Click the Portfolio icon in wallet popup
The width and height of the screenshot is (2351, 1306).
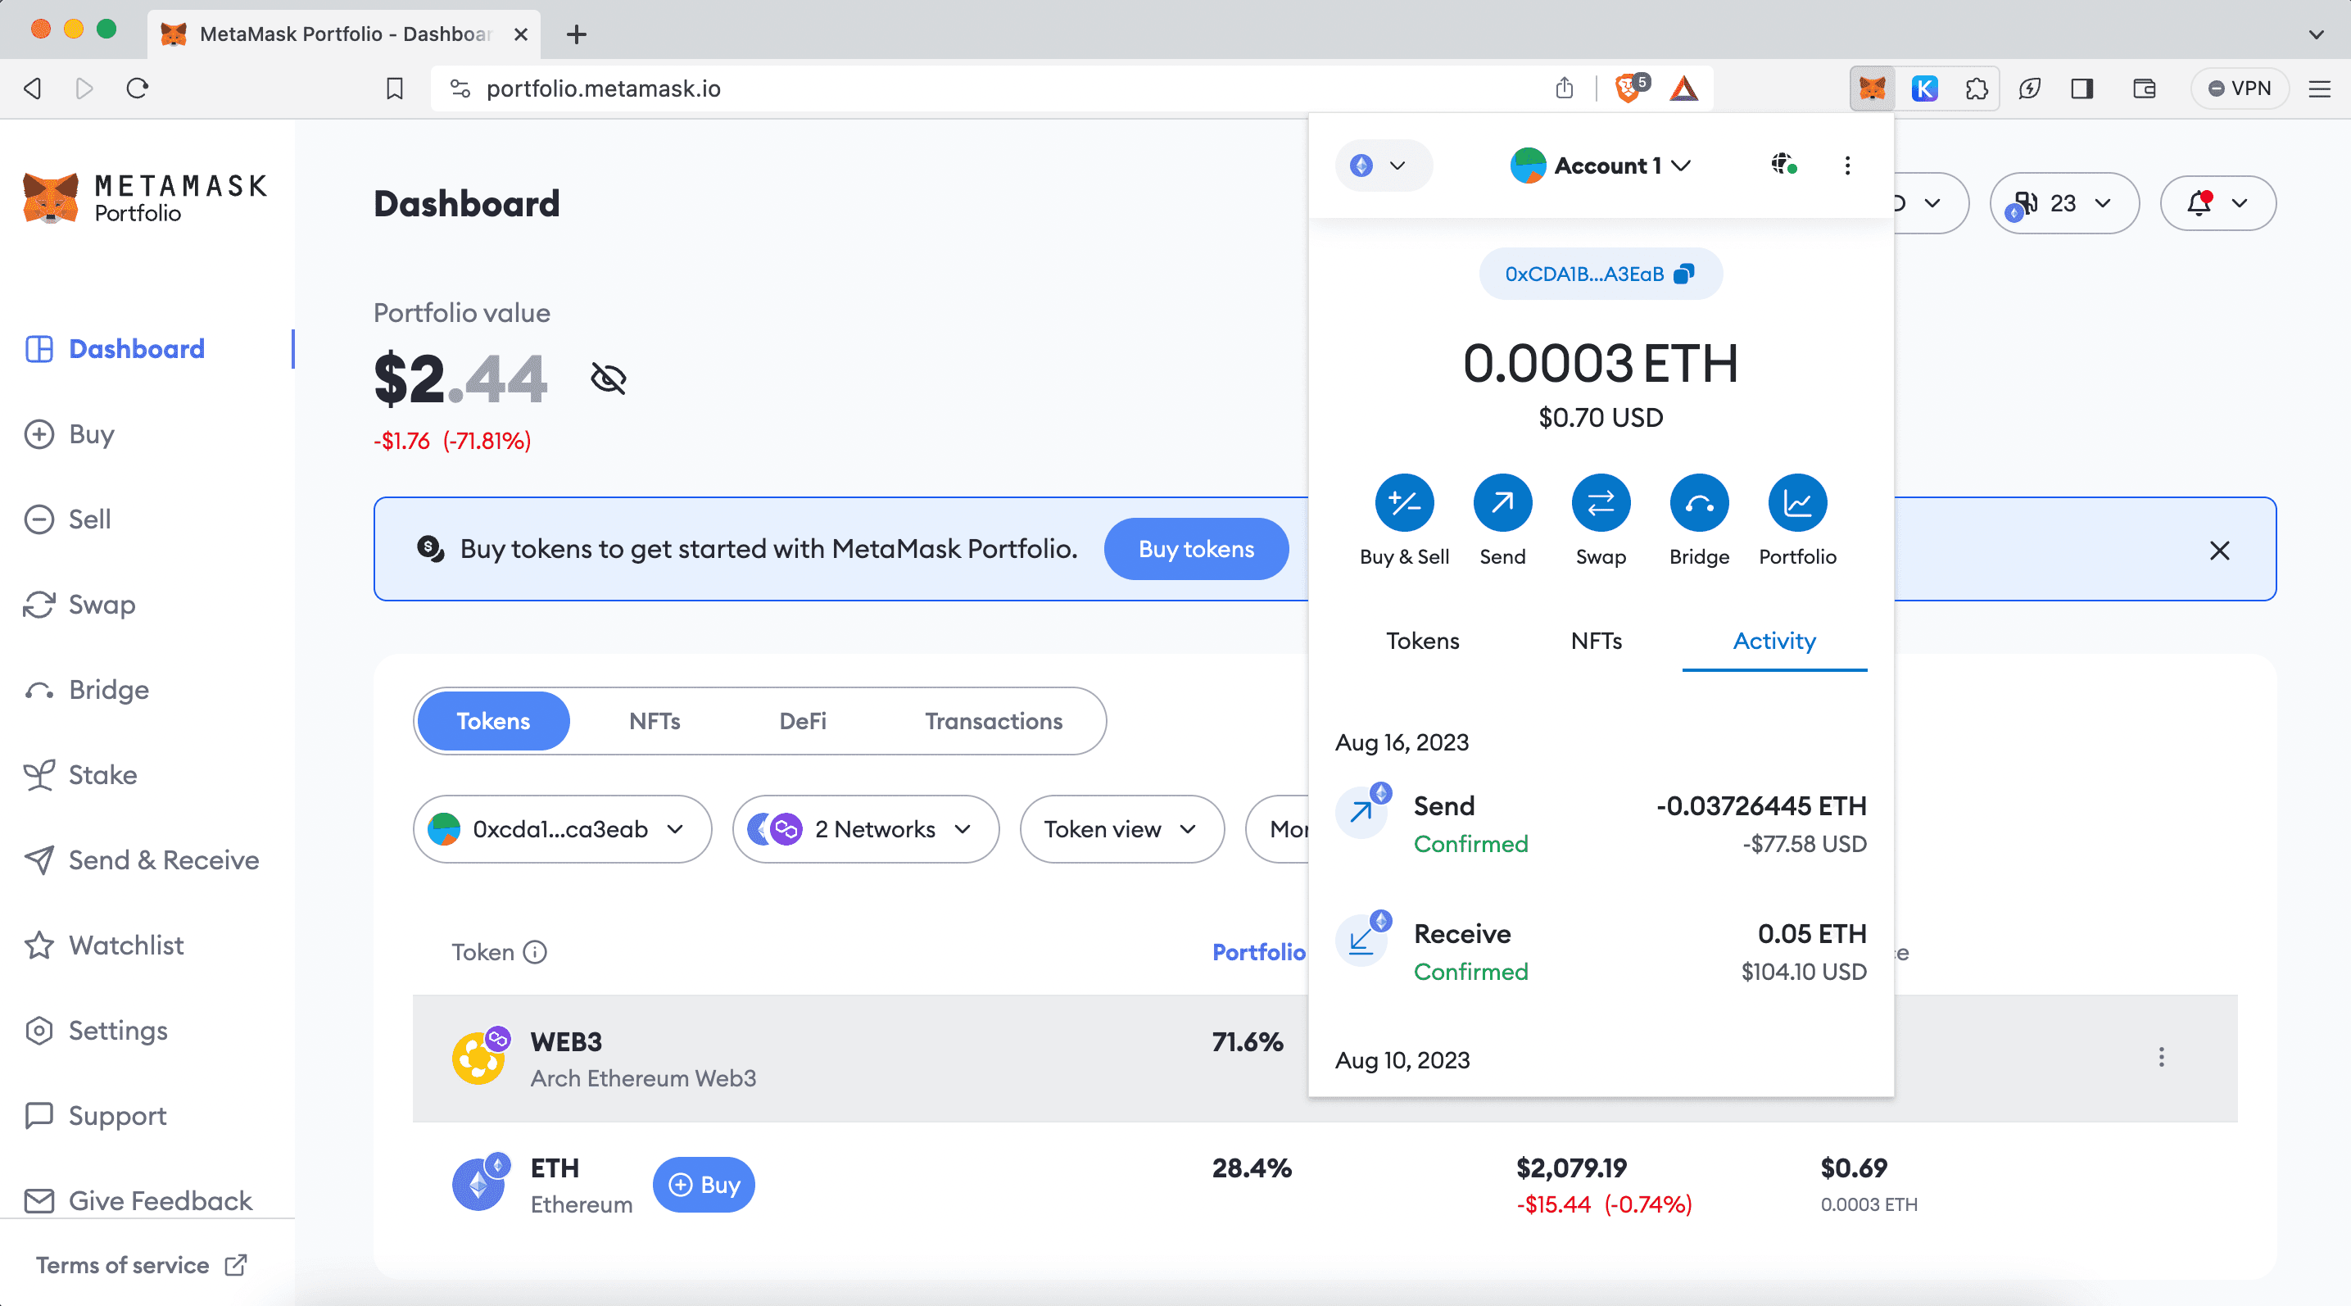tap(1797, 503)
